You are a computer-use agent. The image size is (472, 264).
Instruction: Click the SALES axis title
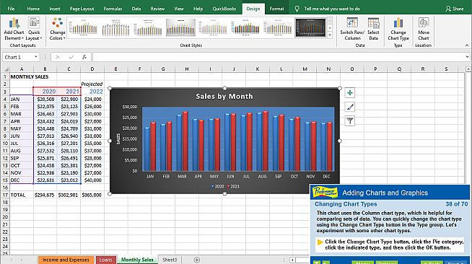(118, 139)
